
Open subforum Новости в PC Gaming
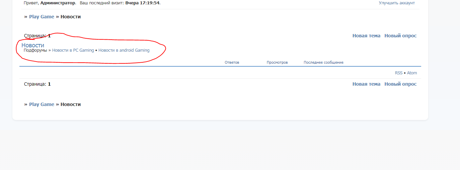coord(73,50)
